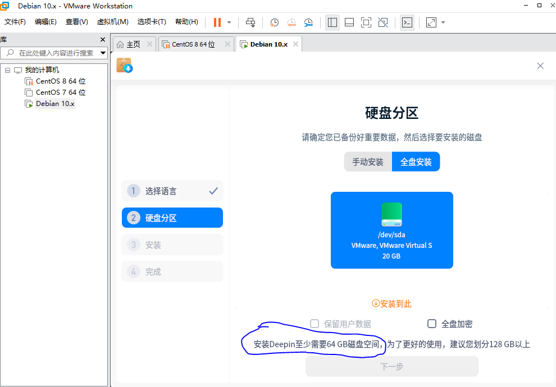The width and height of the screenshot is (556, 387).
Task: Pause the virtual machine with the orange pause icon
Action: pyautogui.click(x=217, y=22)
